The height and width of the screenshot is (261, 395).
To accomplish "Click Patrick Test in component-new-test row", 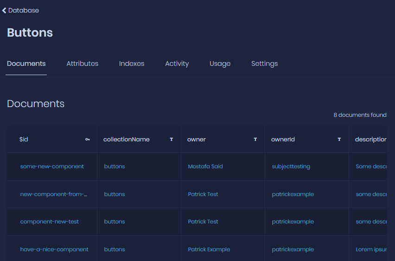I will pos(203,222).
